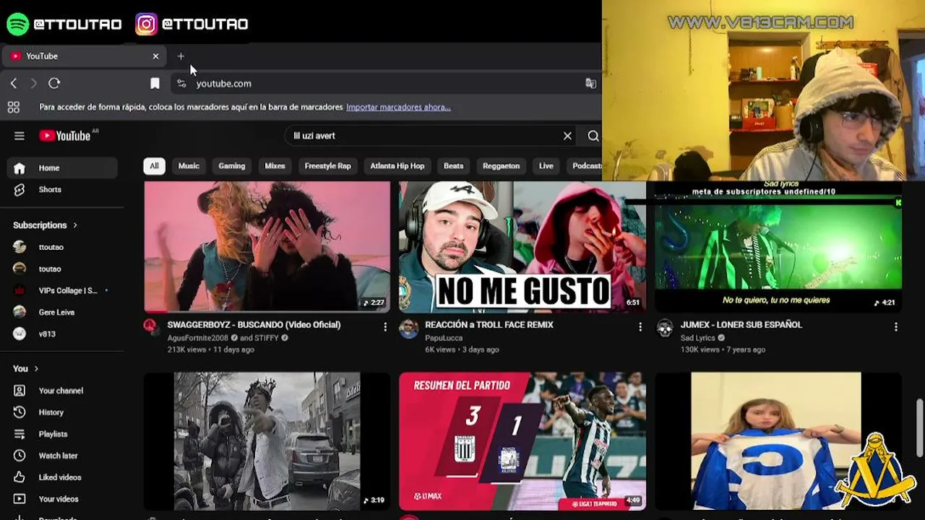Click the Gere Leiva channel avatar
The width and height of the screenshot is (925, 520).
(20, 312)
